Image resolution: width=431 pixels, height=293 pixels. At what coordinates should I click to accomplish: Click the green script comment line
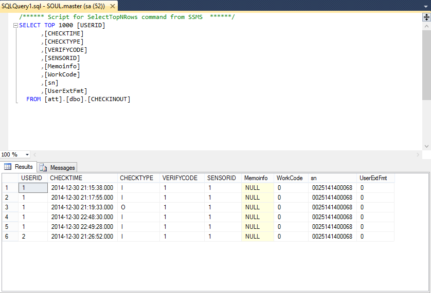(127, 17)
